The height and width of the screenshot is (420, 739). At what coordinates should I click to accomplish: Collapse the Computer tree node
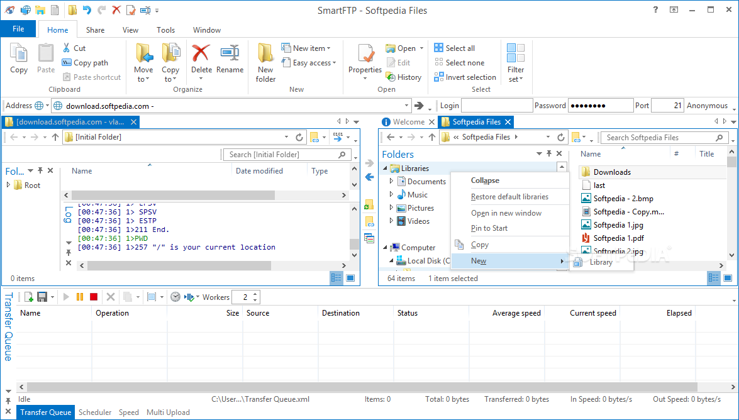pyautogui.click(x=385, y=248)
